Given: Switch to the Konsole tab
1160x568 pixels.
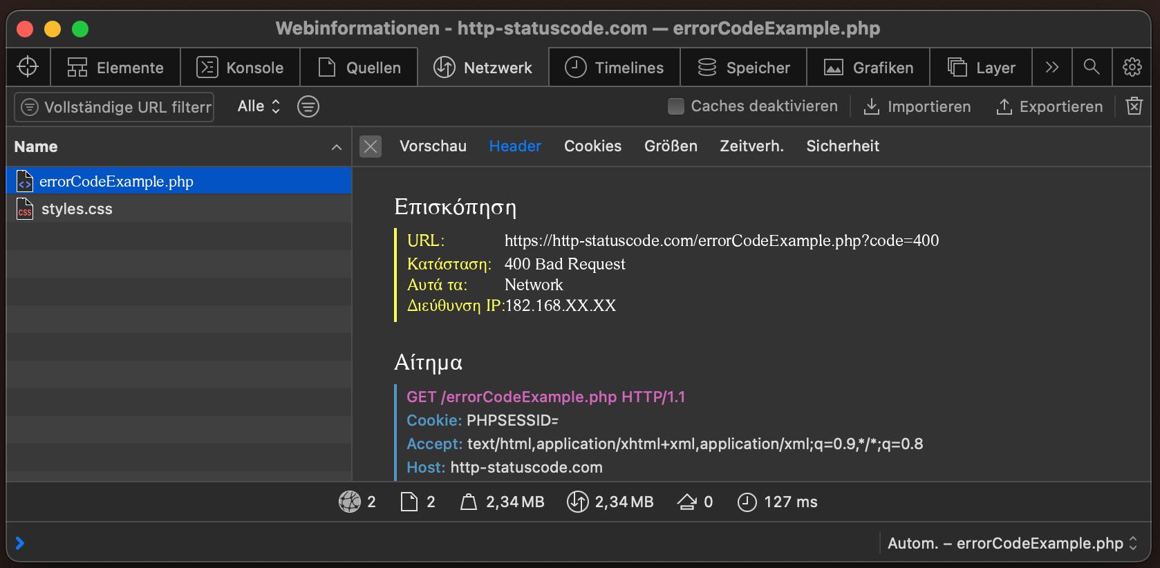Looking at the screenshot, I should coord(240,67).
